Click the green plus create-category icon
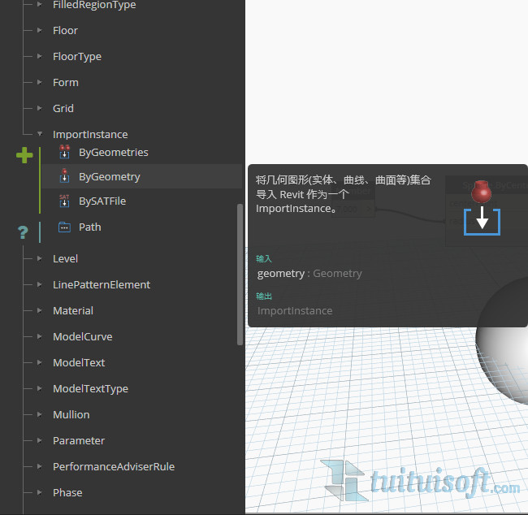This screenshot has width=528, height=515. [24, 155]
